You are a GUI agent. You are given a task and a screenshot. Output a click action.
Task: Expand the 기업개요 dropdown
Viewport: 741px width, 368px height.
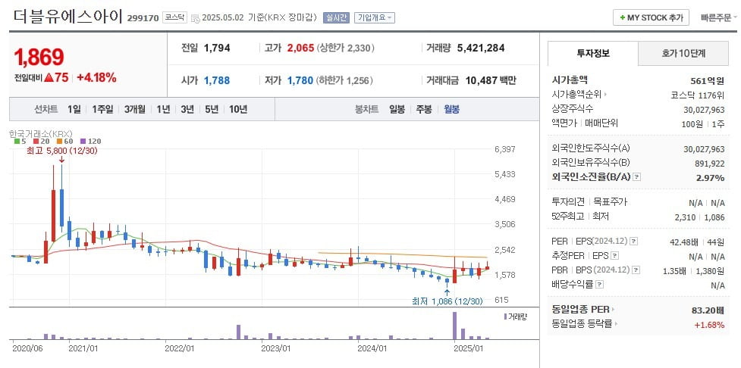point(374,18)
